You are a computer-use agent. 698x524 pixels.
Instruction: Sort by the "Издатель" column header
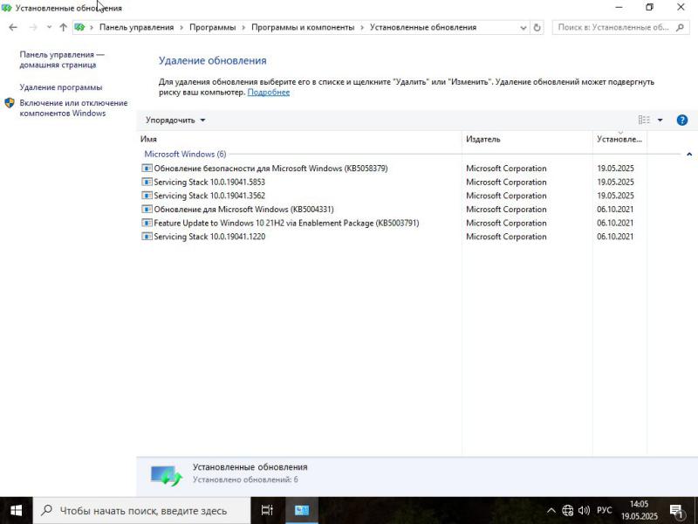pos(527,139)
